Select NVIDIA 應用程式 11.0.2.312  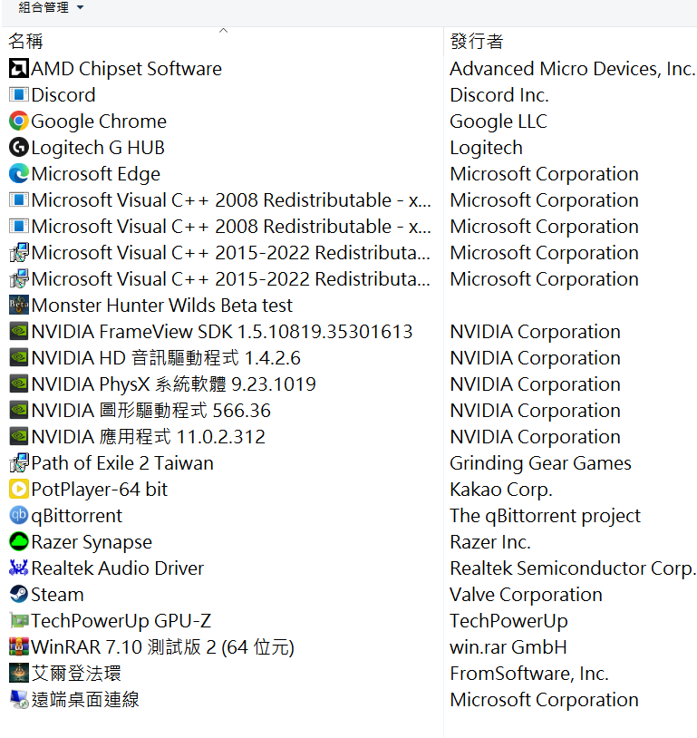[149, 437]
